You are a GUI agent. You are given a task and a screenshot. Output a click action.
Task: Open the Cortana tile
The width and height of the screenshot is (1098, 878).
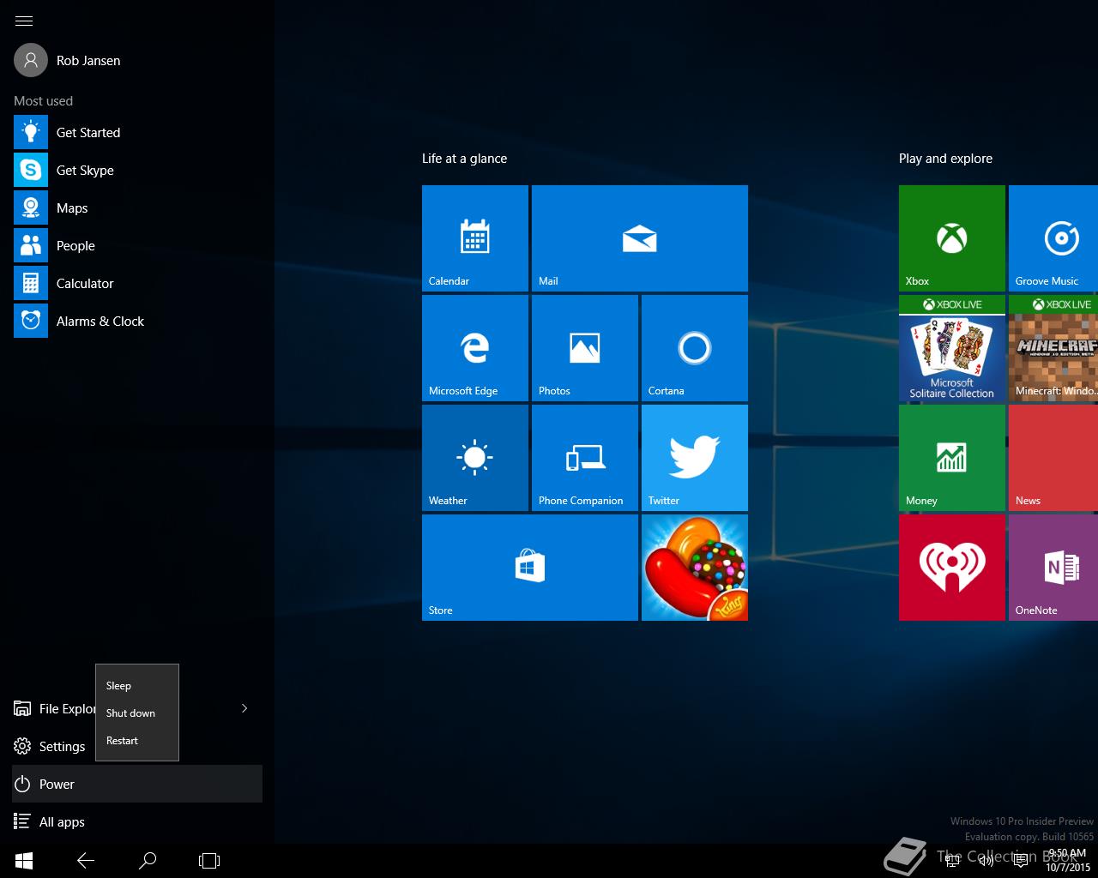(x=695, y=348)
